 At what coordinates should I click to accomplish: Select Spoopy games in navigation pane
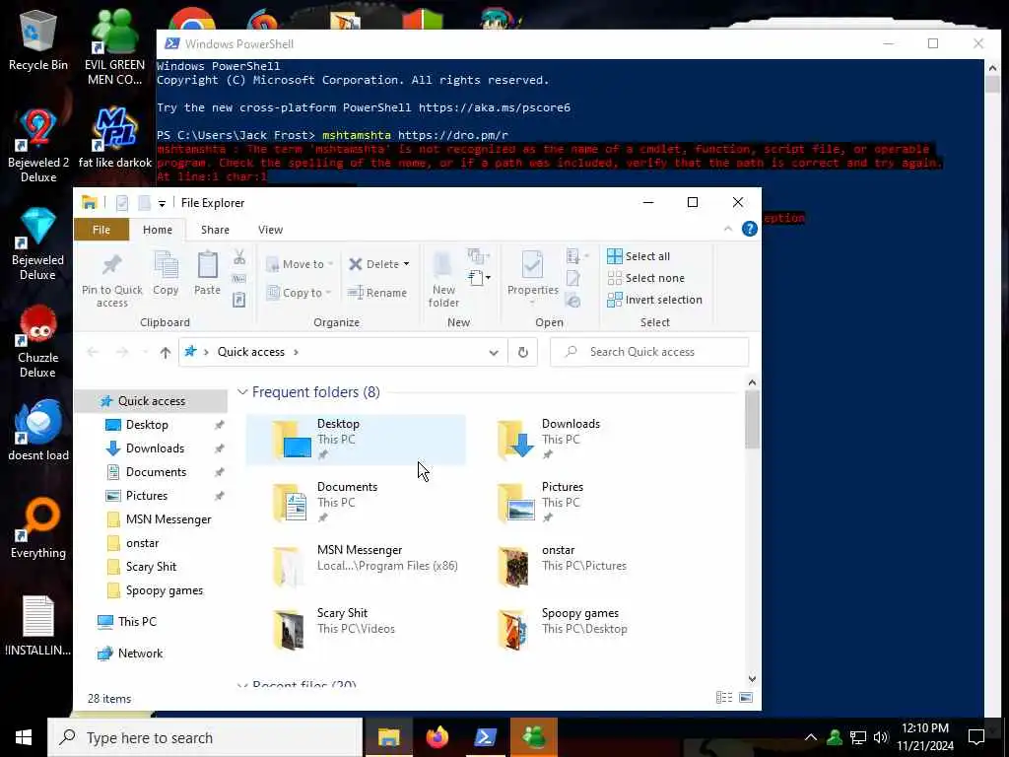point(165,591)
